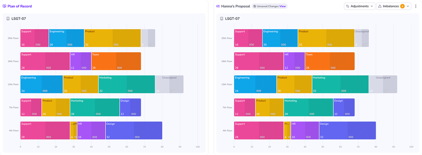Click the Plan of Record book icon
The width and height of the screenshot is (422, 155).
pyautogui.click(x=5, y=6)
